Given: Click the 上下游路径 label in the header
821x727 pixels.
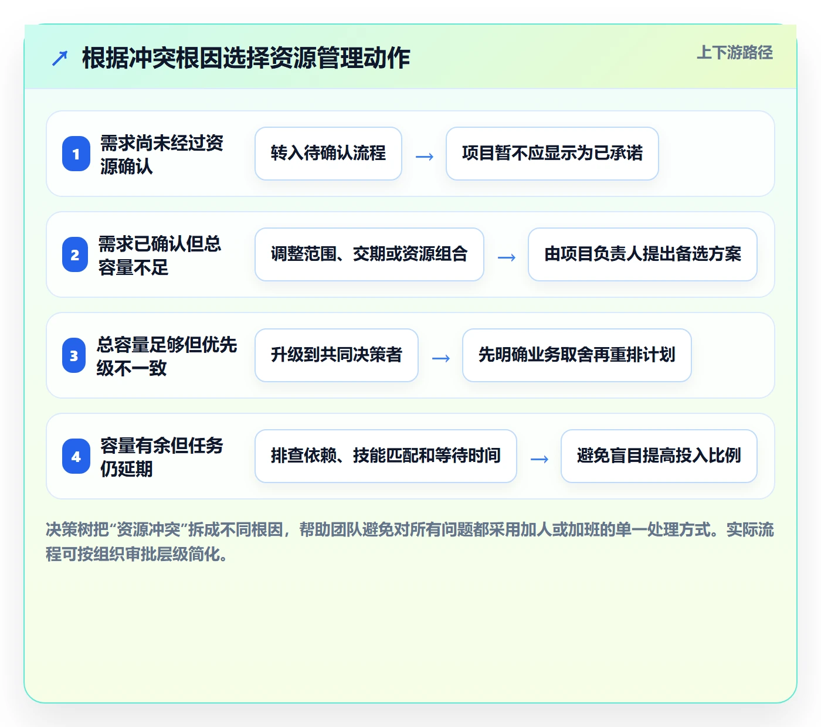Looking at the screenshot, I should click(735, 53).
